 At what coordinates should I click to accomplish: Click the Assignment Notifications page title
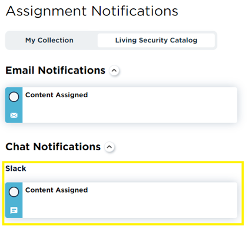pos(92,11)
